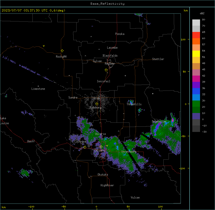Click the Lake Louise label

[4, 121]
